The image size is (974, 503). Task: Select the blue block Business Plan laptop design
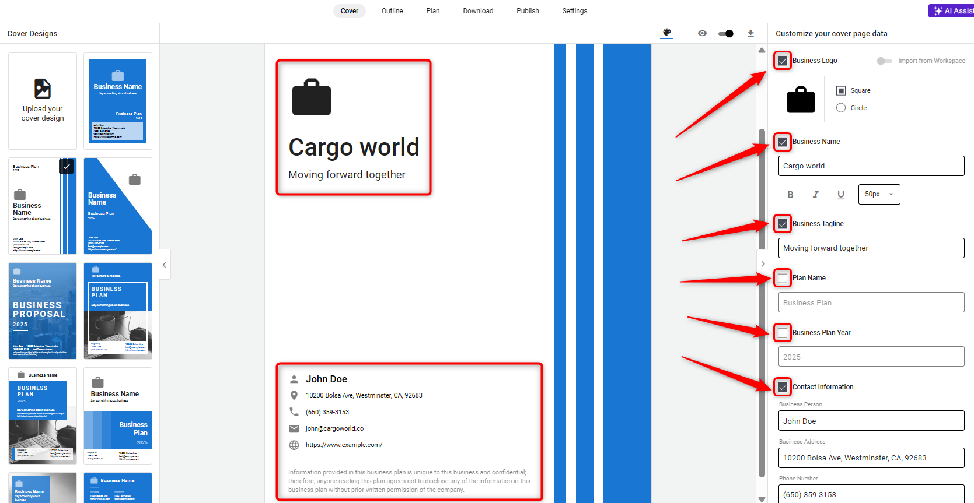43,416
